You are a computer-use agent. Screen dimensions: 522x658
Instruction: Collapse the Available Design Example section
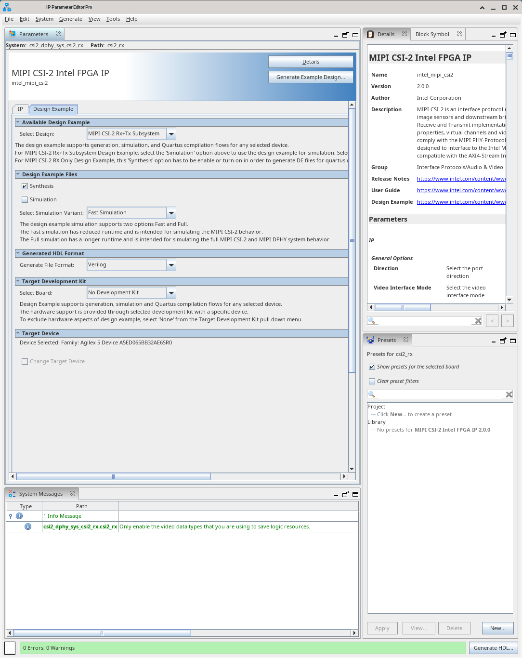(x=18, y=122)
